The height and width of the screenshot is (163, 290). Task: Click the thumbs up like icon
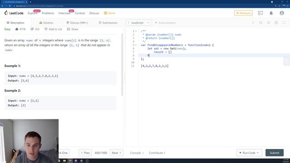pos(17,29)
